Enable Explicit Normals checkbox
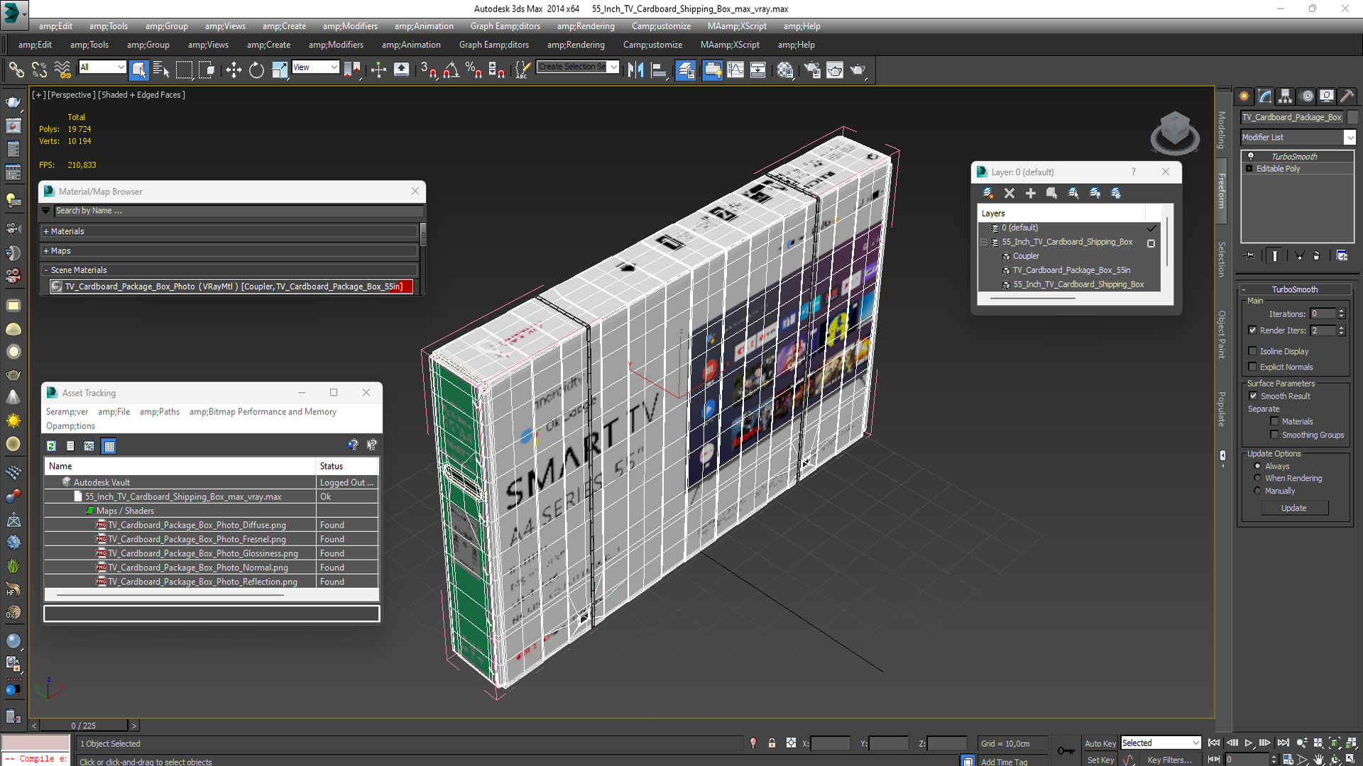This screenshot has height=766, width=1363. click(1252, 367)
